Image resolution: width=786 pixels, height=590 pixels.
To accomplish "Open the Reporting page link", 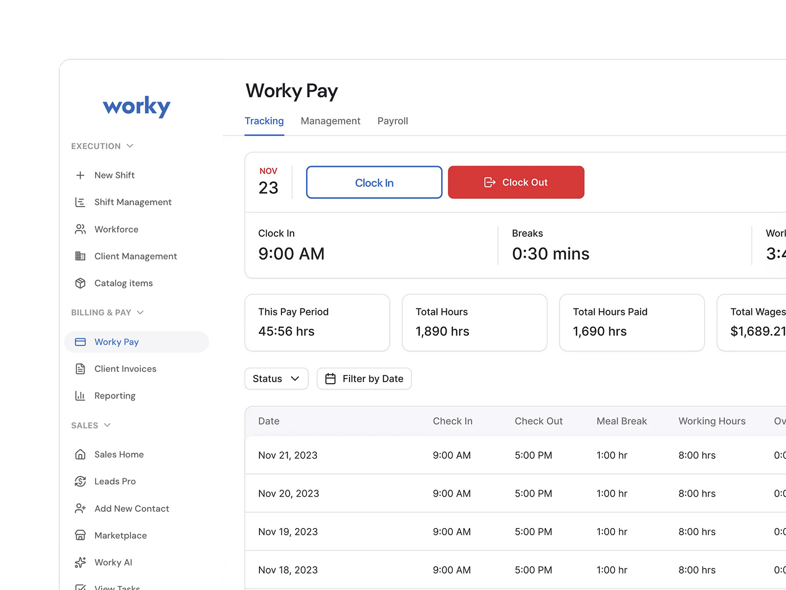I will pyautogui.click(x=115, y=396).
